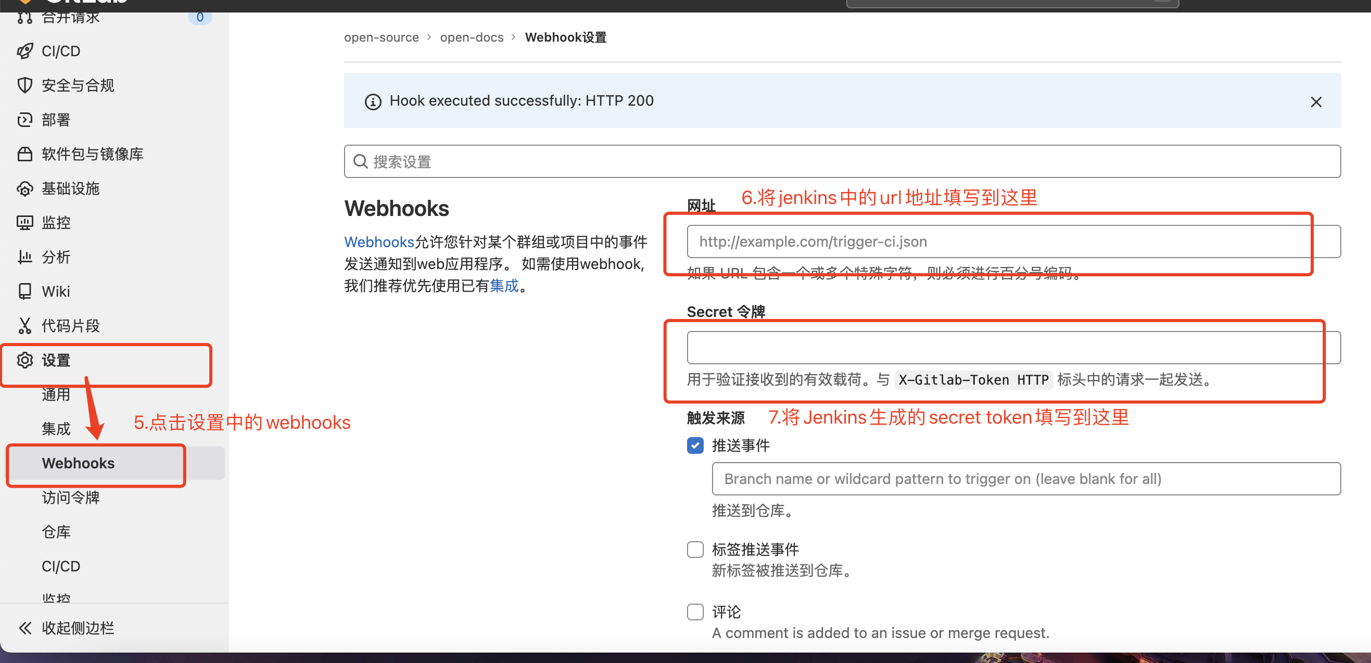
Task: Click the X-Gitlab-Token HTTP code text
Action: (973, 379)
